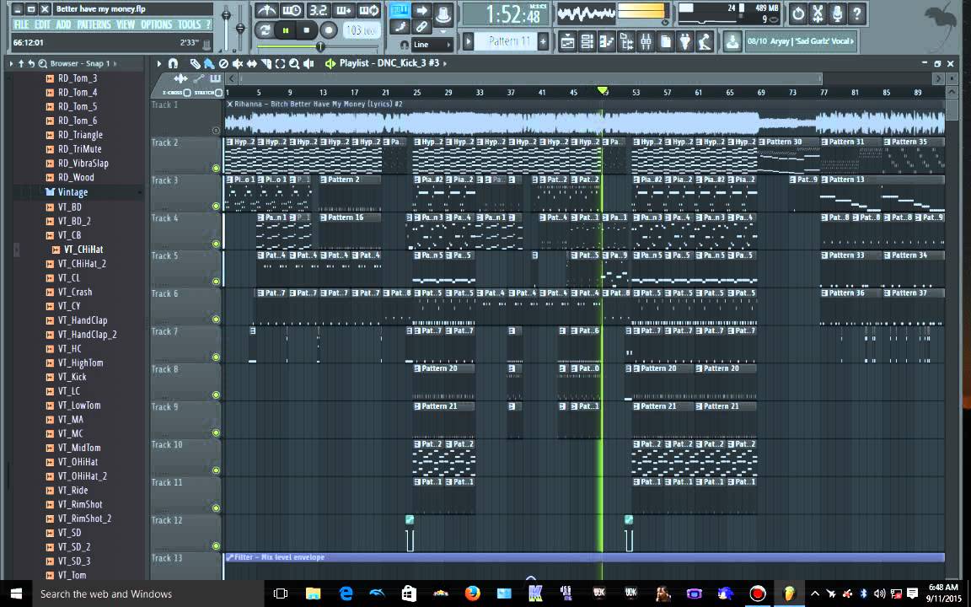Open the OPTIONS menu
The width and height of the screenshot is (971, 607).
point(156,24)
